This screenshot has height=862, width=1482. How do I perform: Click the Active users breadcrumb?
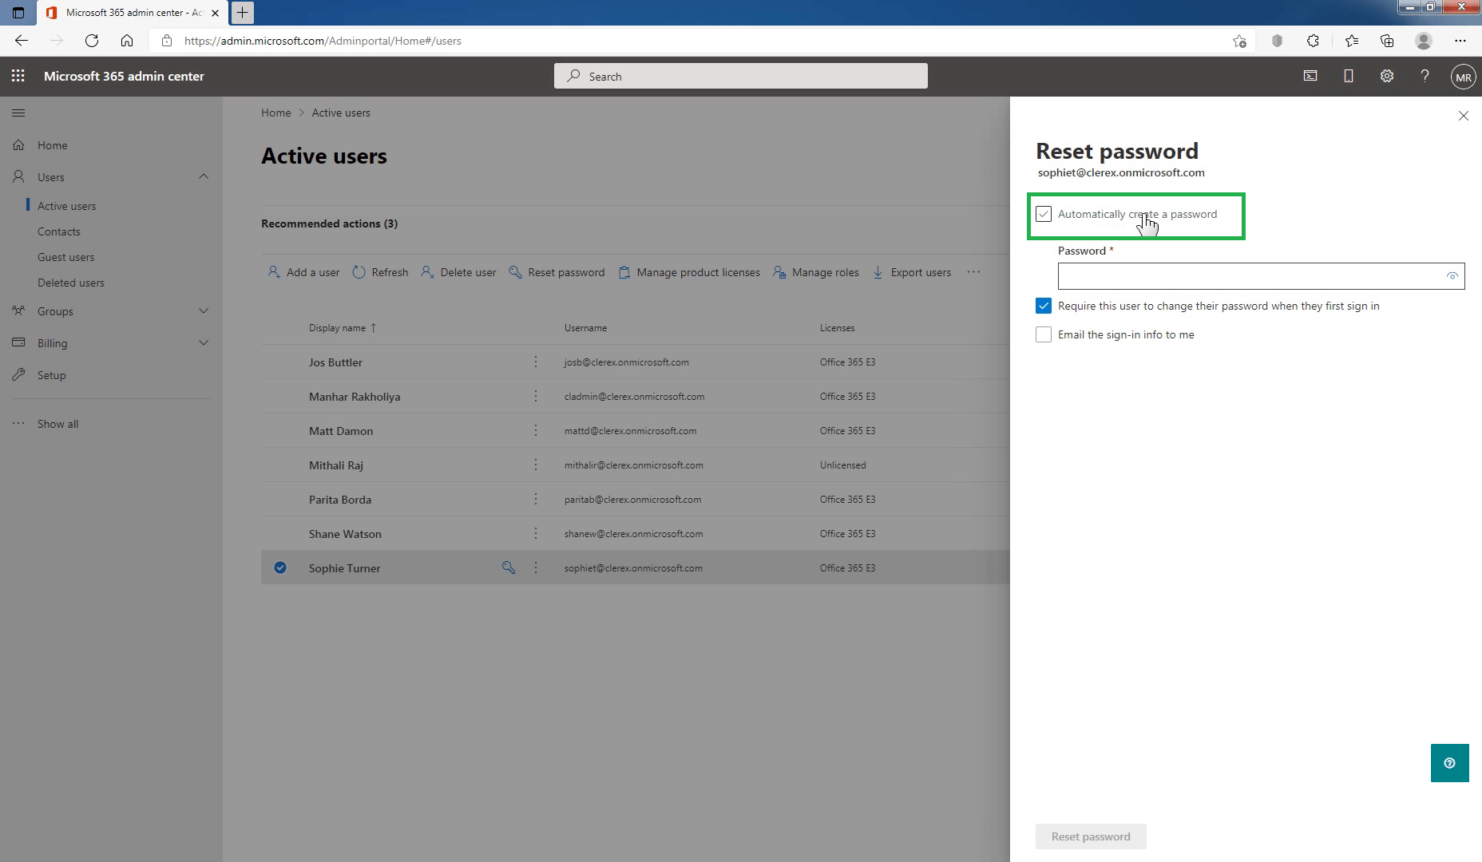tap(341, 113)
